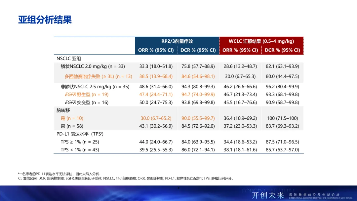This screenshot has height=201, width=357.
Task: Select the red WCLC 汇报结果 header cell
Action: (261, 41)
